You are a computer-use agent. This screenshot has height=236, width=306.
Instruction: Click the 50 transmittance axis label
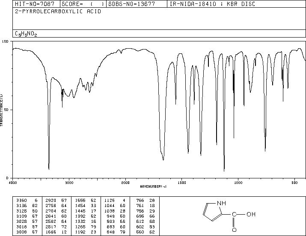[x=6, y=110]
